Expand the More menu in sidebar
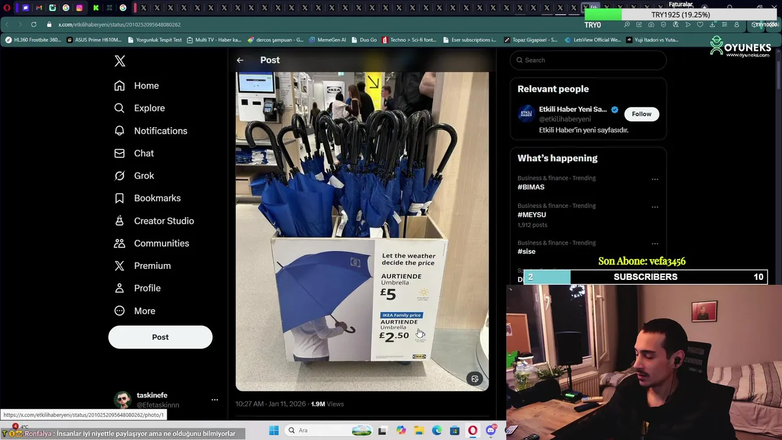This screenshot has width=782, height=440. coord(134,311)
